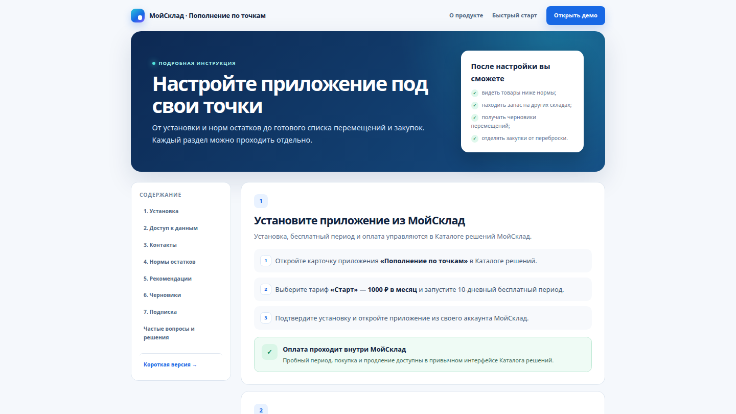The height and width of the screenshot is (414, 736).
Task: Click the checkmark beside 'отделять закупки от переброски'
Action: 475,139
